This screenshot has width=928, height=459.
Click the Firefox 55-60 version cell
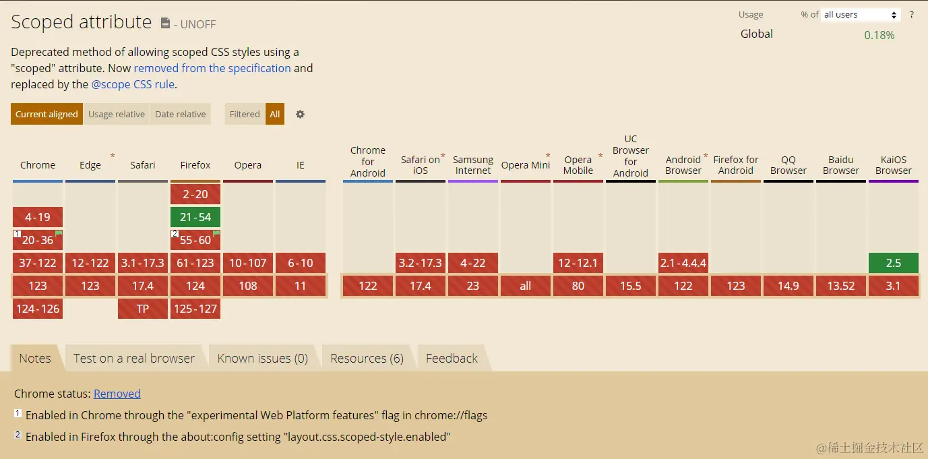click(195, 240)
